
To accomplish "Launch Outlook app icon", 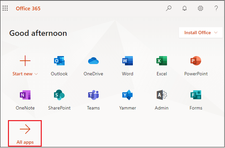I will tap(59, 61).
